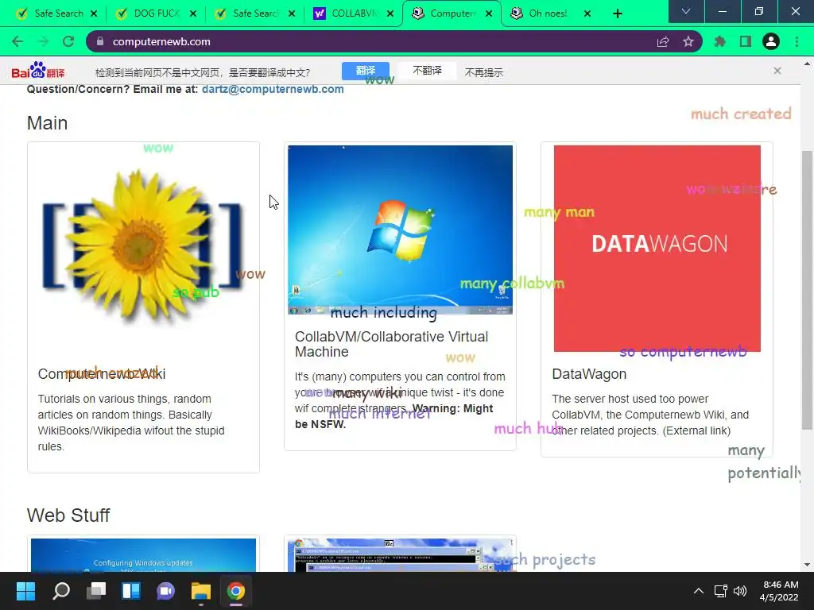Image resolution: width=814 pixels, height=610 pixels.
Task: Open the volume tray icon
Action: [x=740, y=591]
